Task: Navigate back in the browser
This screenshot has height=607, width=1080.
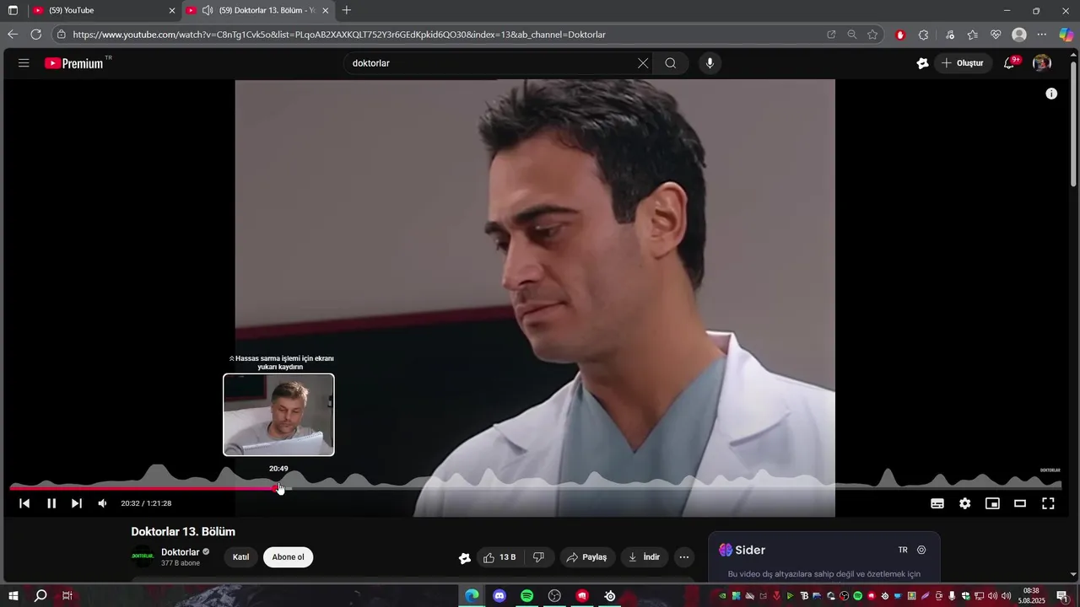Action: point(12,35)
